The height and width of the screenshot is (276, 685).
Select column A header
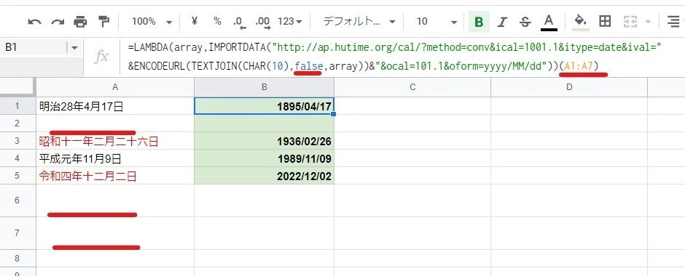[115, 87]
